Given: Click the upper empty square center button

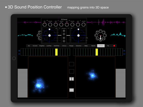Looking at the screenshot, I should click(x=71, y=64).
